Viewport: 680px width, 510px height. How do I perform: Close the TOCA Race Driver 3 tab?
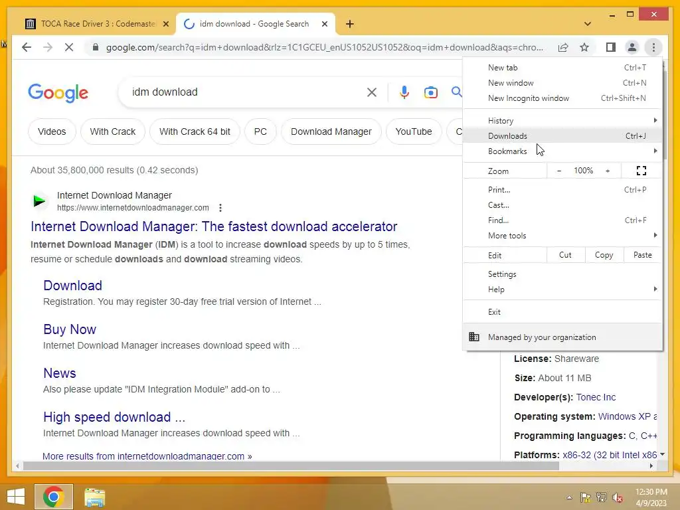165,24
